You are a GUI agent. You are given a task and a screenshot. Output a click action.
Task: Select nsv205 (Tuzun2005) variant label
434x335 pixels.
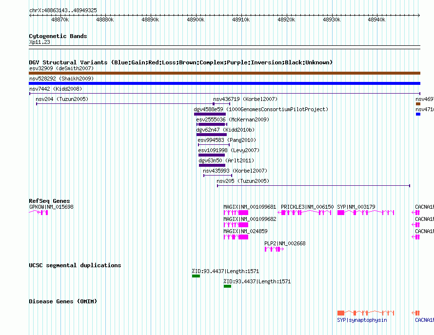click(243, 181)
